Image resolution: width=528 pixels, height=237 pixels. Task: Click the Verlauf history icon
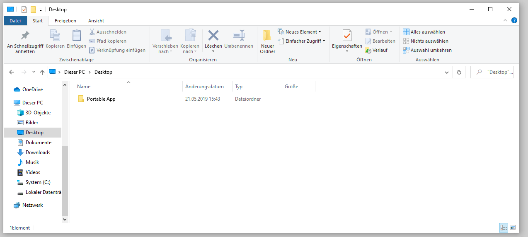pos(368,50)
